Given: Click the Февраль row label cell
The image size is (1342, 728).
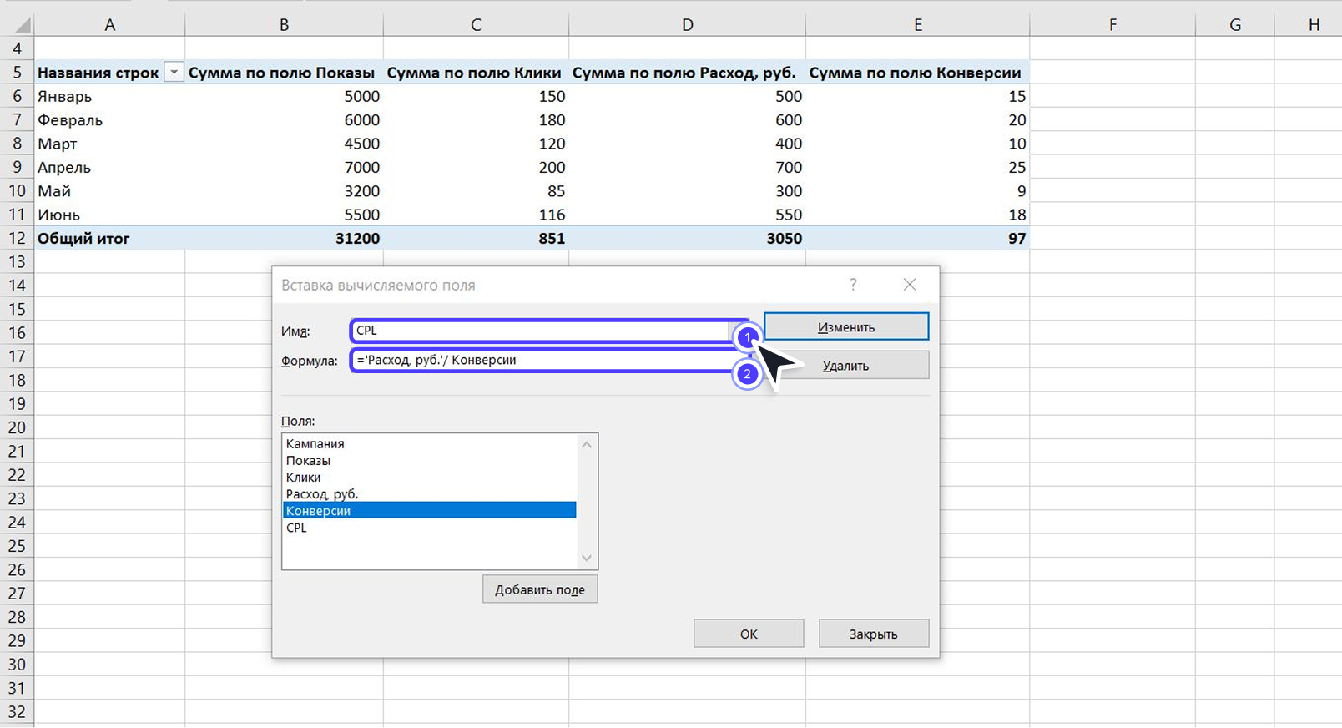Looking at the screenshot, I should (109, 119).
